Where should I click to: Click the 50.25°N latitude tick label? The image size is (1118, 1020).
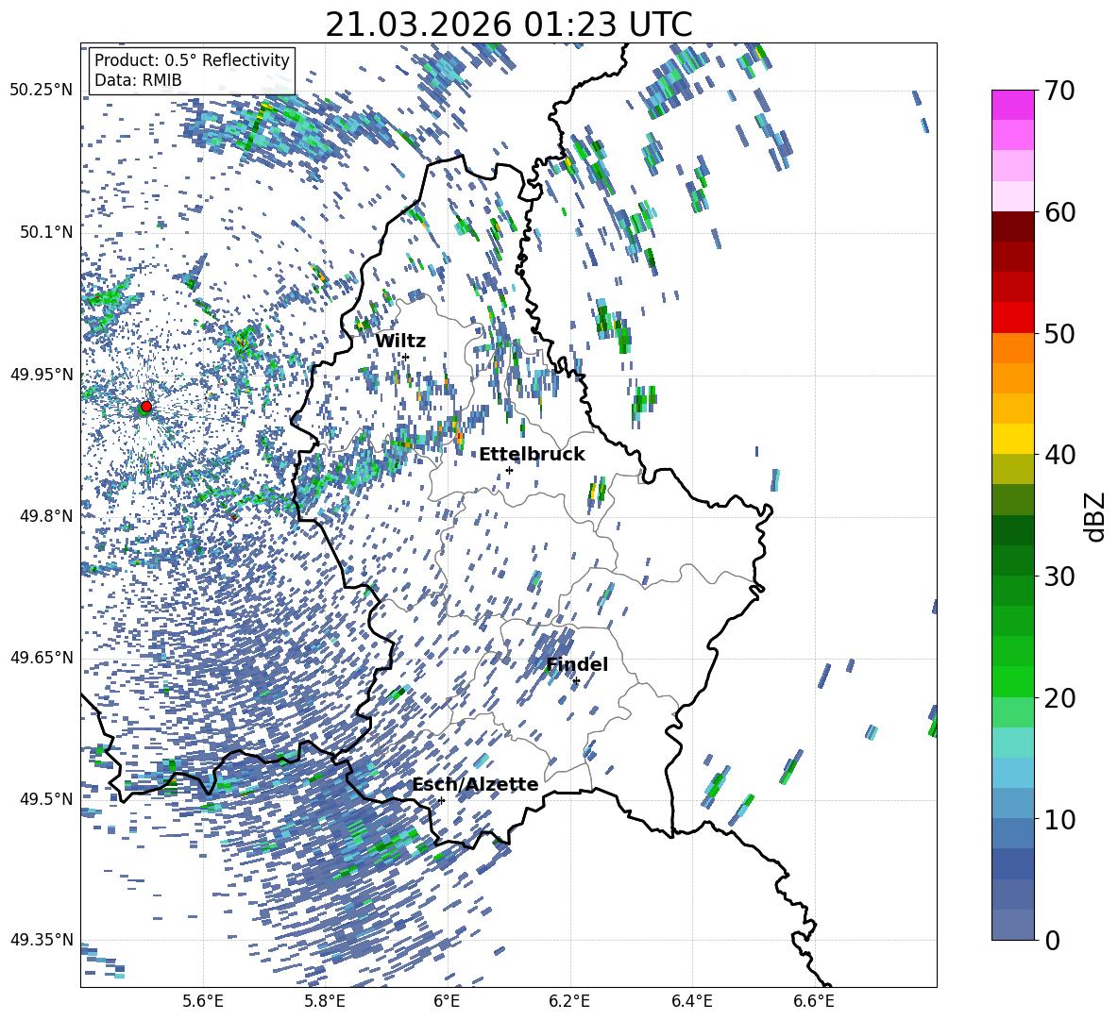tap(42, 91)
